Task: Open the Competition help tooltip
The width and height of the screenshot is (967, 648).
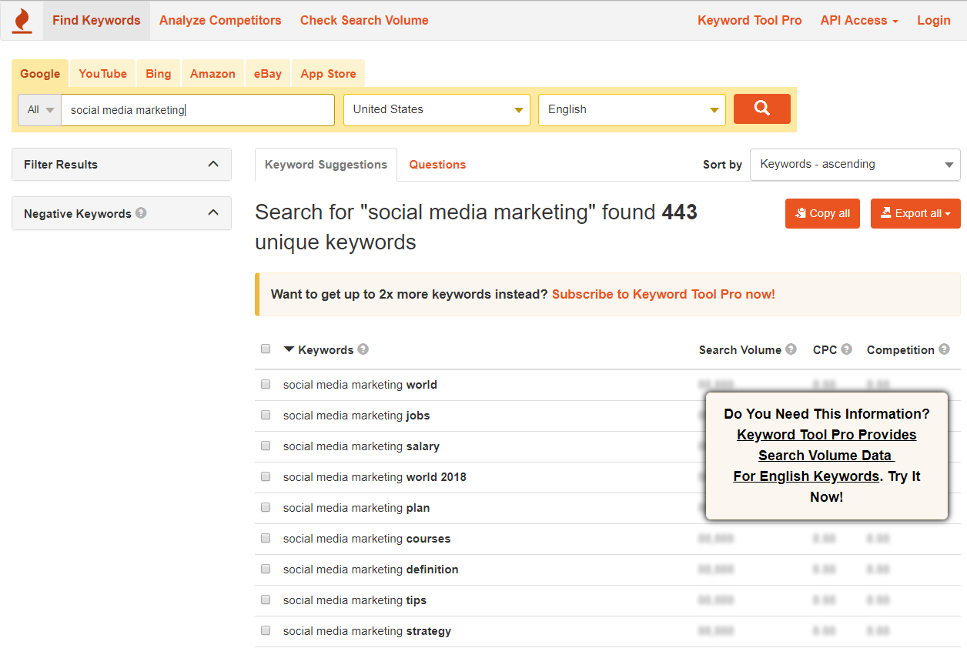Action: [944, 349]
